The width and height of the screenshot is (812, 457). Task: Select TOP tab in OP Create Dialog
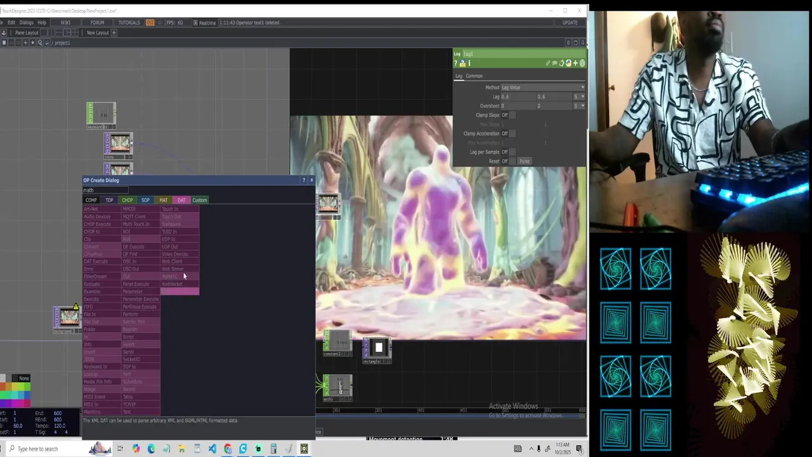point(109,200)
